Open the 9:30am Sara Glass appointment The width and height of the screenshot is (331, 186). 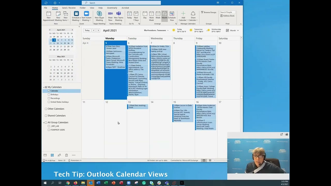tap(115, 48)
